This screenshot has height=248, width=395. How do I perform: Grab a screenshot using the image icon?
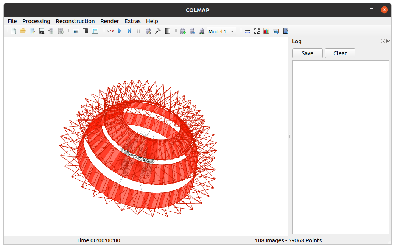point(275,31)
